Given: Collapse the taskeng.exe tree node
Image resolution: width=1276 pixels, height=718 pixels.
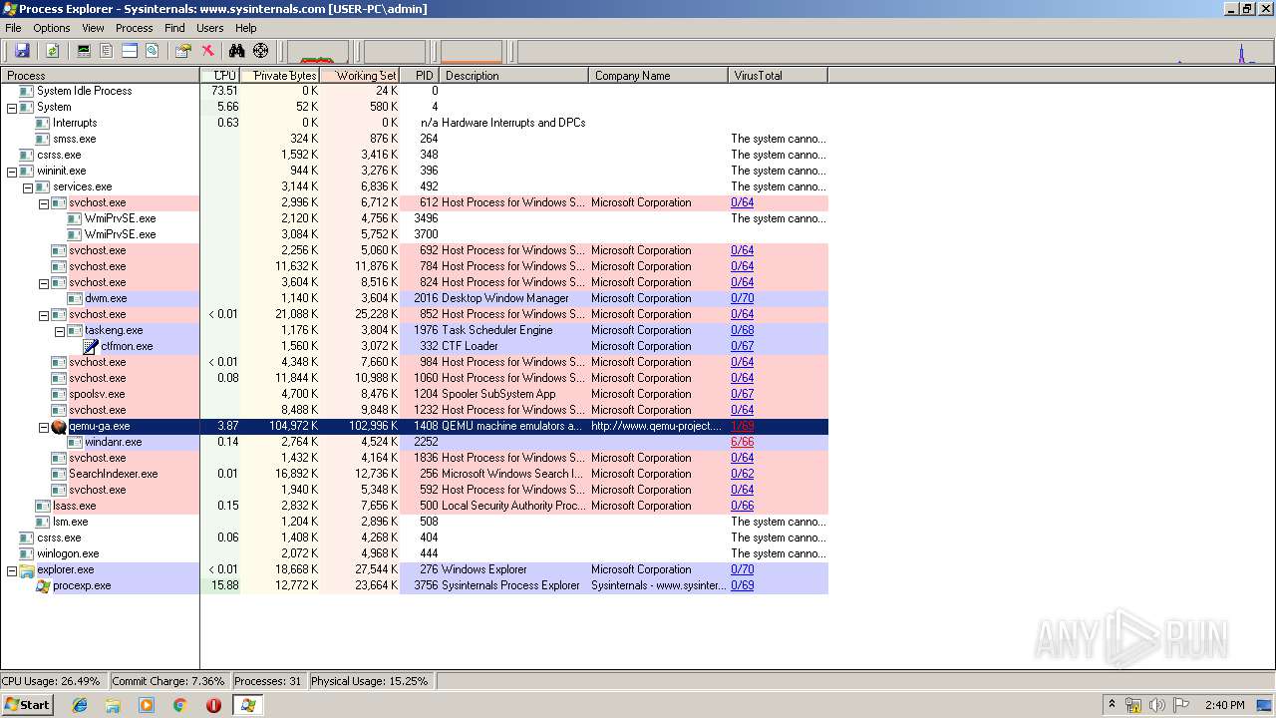Looking at the screenshot, I should coord(60,330).
